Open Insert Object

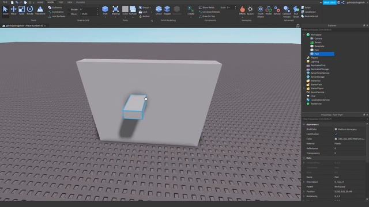260,11
